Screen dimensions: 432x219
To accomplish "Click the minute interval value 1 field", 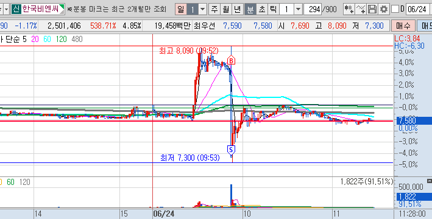I will tap(286, 10).
